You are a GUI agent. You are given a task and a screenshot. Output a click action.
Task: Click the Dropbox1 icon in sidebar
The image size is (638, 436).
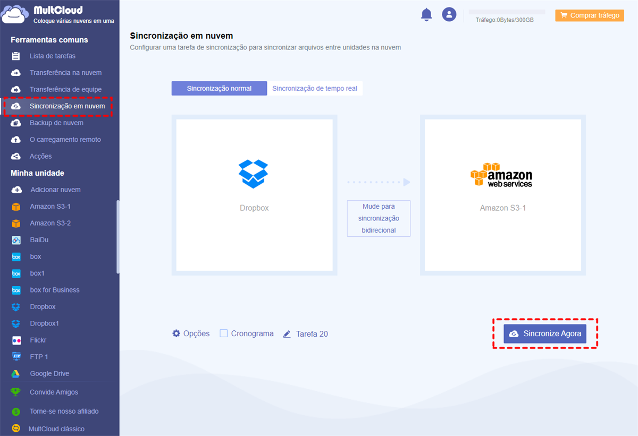coord(16,323)
